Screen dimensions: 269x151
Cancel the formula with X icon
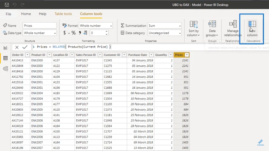click(17, 47)
